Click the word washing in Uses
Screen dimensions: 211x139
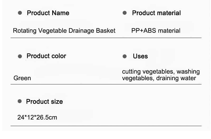click(x=188, y=72)
